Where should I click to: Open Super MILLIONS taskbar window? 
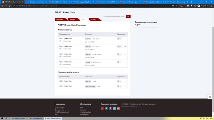tap(17, 118)
